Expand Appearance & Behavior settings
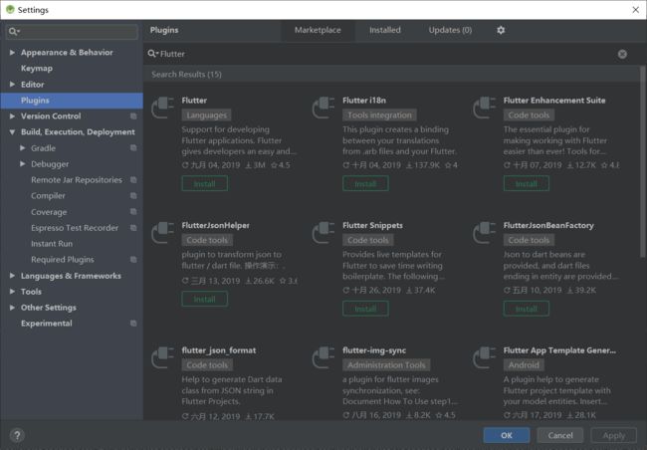The height and width of the screenshot is (450, 647). point(12,53)
